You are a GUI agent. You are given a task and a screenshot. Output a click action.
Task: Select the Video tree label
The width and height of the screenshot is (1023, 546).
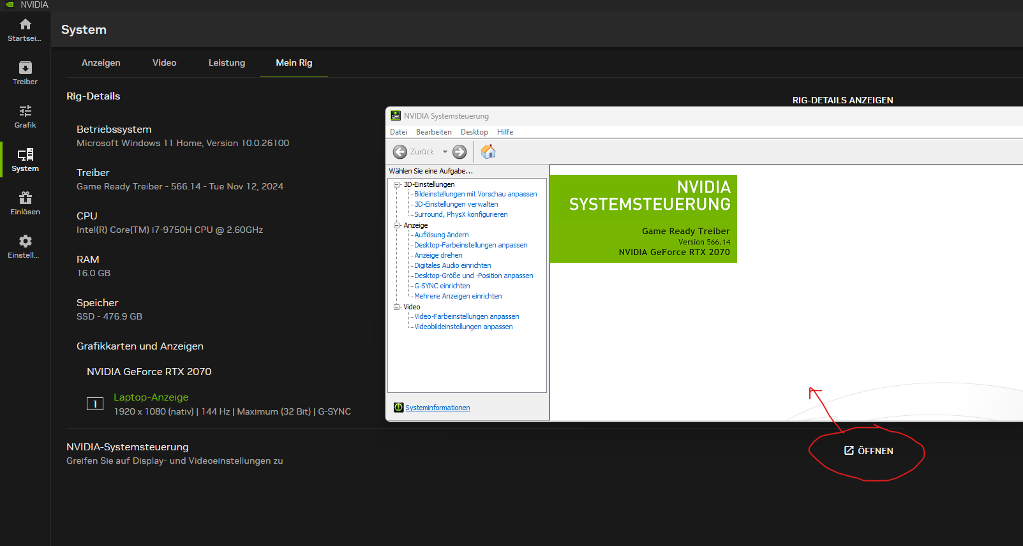pyautogui.click(x=412, y=307)
